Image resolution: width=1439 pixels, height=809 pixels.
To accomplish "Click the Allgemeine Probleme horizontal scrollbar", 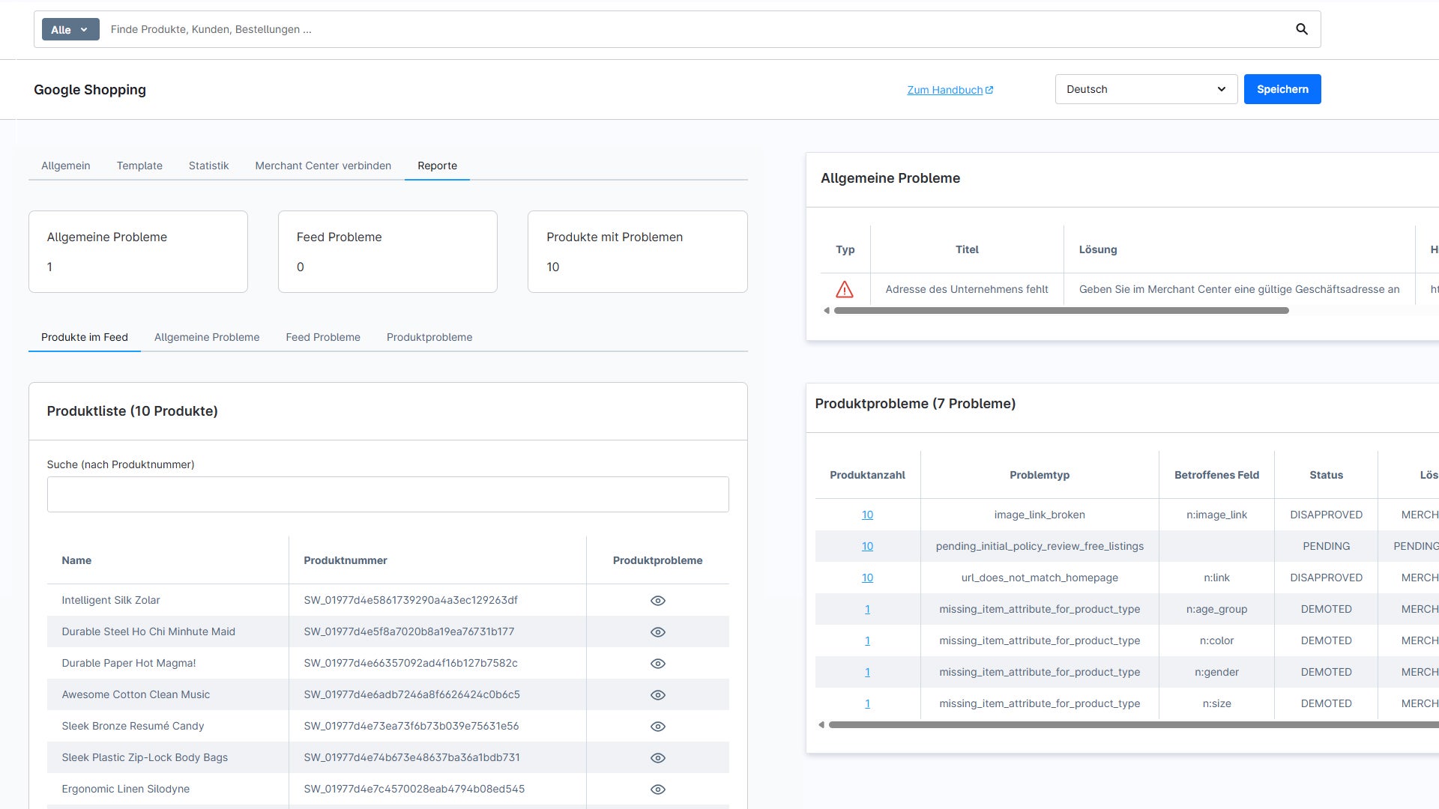I will [1061, 310].
